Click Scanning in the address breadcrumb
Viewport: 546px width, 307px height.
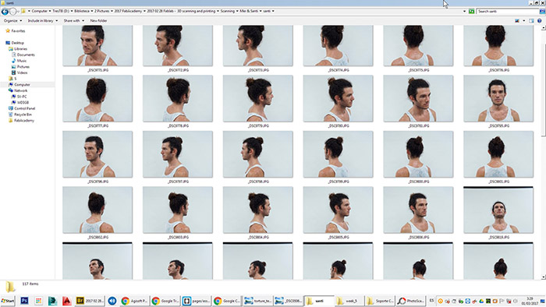click(x=228, y=11)
